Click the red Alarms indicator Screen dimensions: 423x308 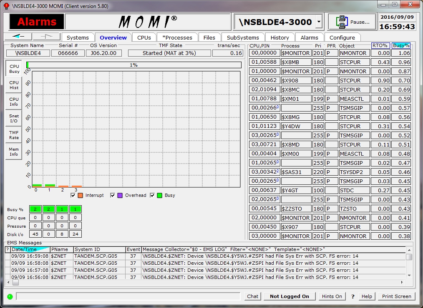tap(37, 22)
